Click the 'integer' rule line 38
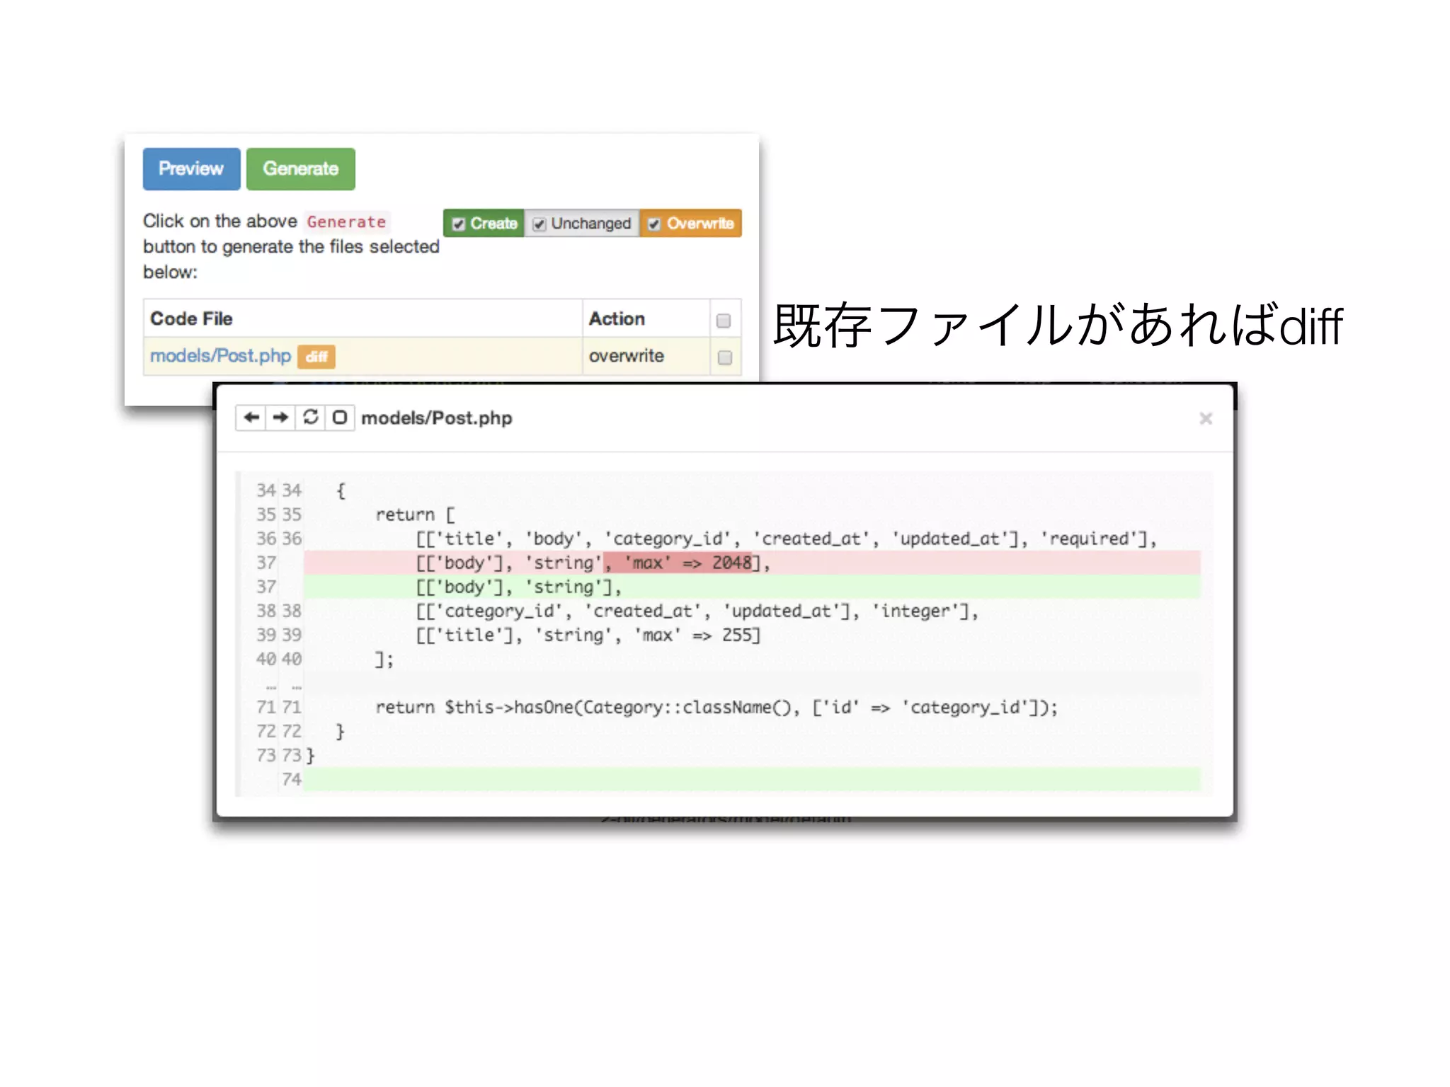This screenshot has height=1087, width=1450. (x=697, y=611)
